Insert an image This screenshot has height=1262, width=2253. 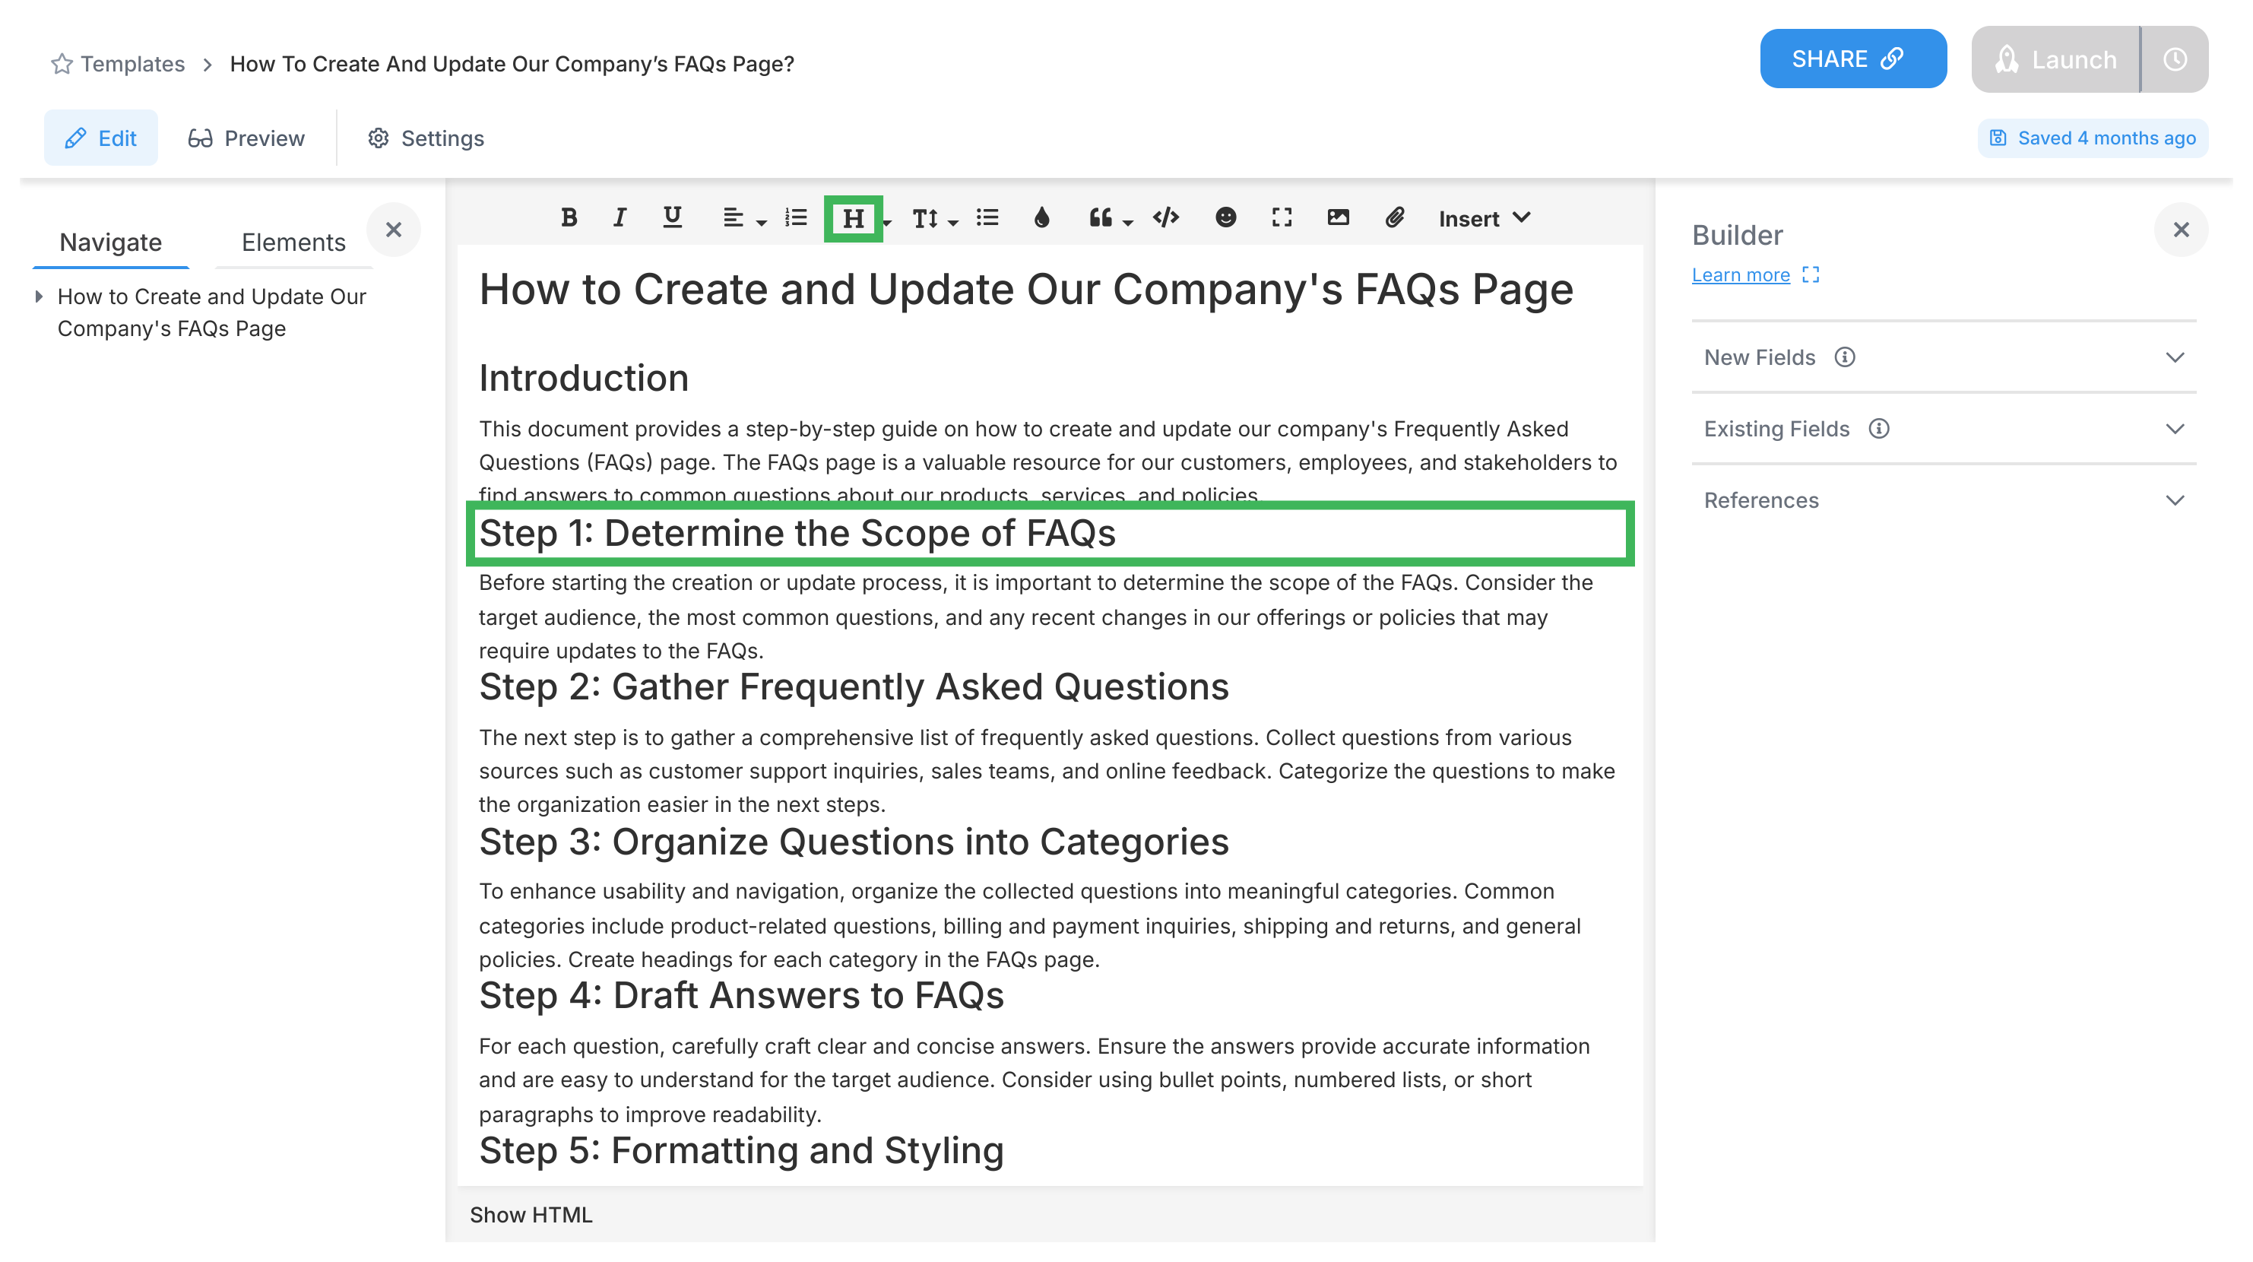point(1338,219)
